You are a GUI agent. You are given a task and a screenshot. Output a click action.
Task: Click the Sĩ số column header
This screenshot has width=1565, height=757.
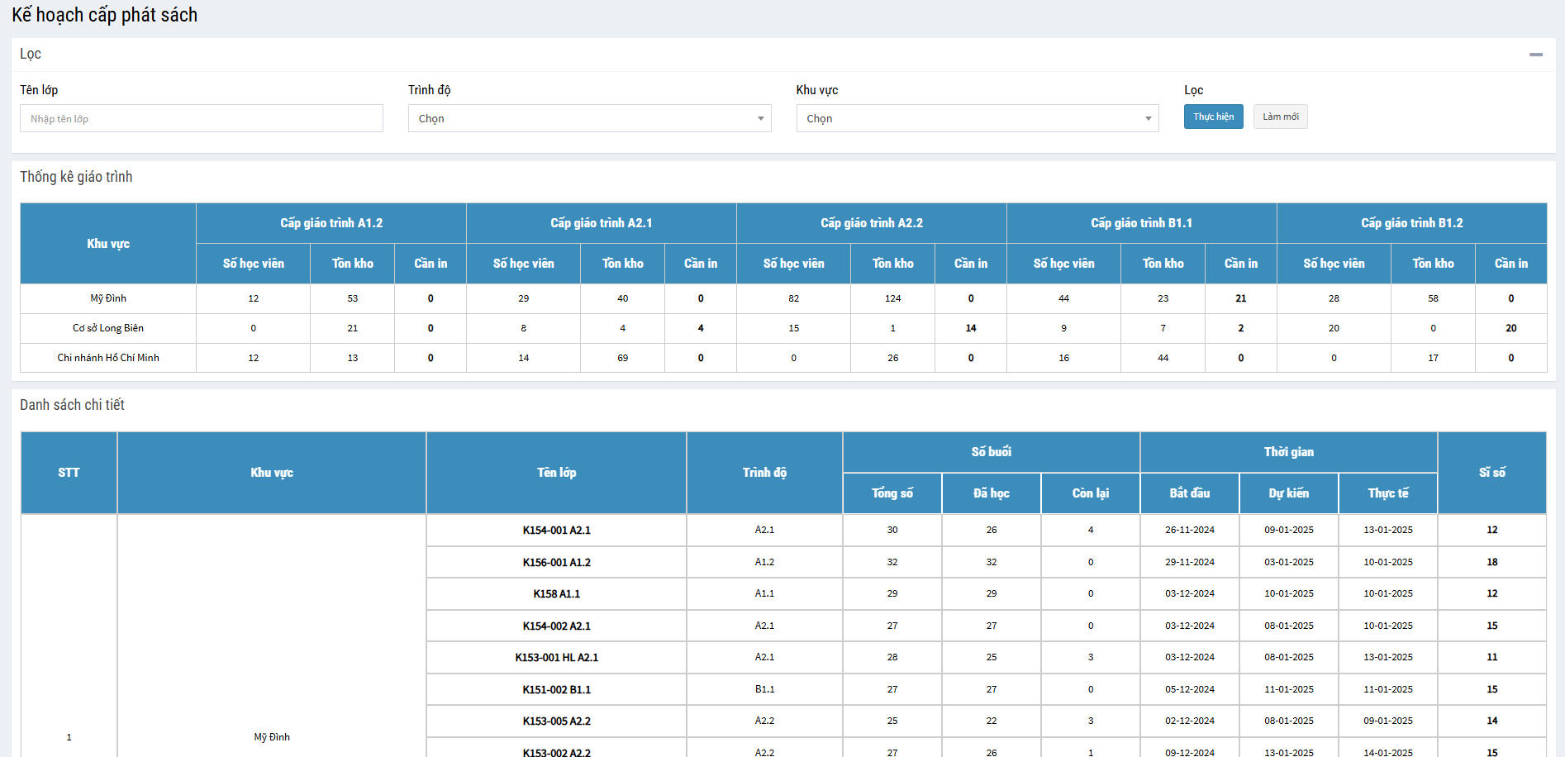point(1491,473)
